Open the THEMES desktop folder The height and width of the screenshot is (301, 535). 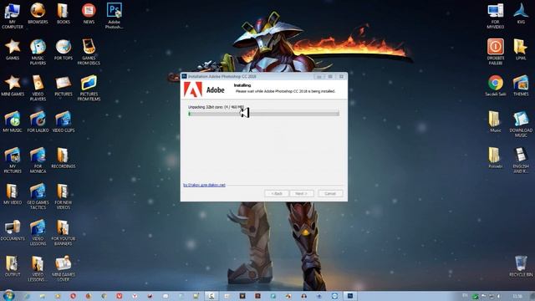click(521, 85)
